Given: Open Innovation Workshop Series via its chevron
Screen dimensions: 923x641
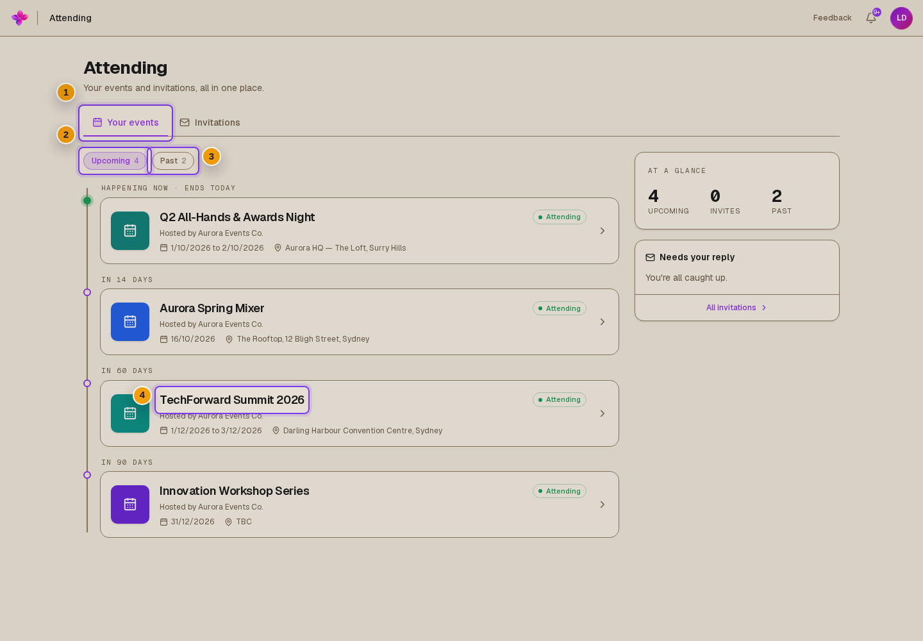Looking at the screenshot, I should [603, 504].
